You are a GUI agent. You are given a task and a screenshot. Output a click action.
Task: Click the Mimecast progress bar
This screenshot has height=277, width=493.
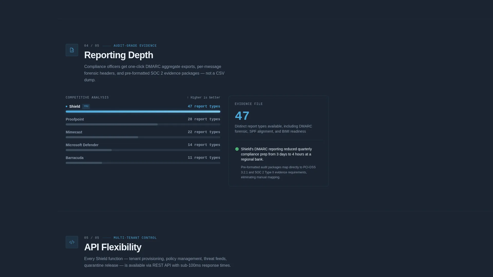[x=143, y=137]
